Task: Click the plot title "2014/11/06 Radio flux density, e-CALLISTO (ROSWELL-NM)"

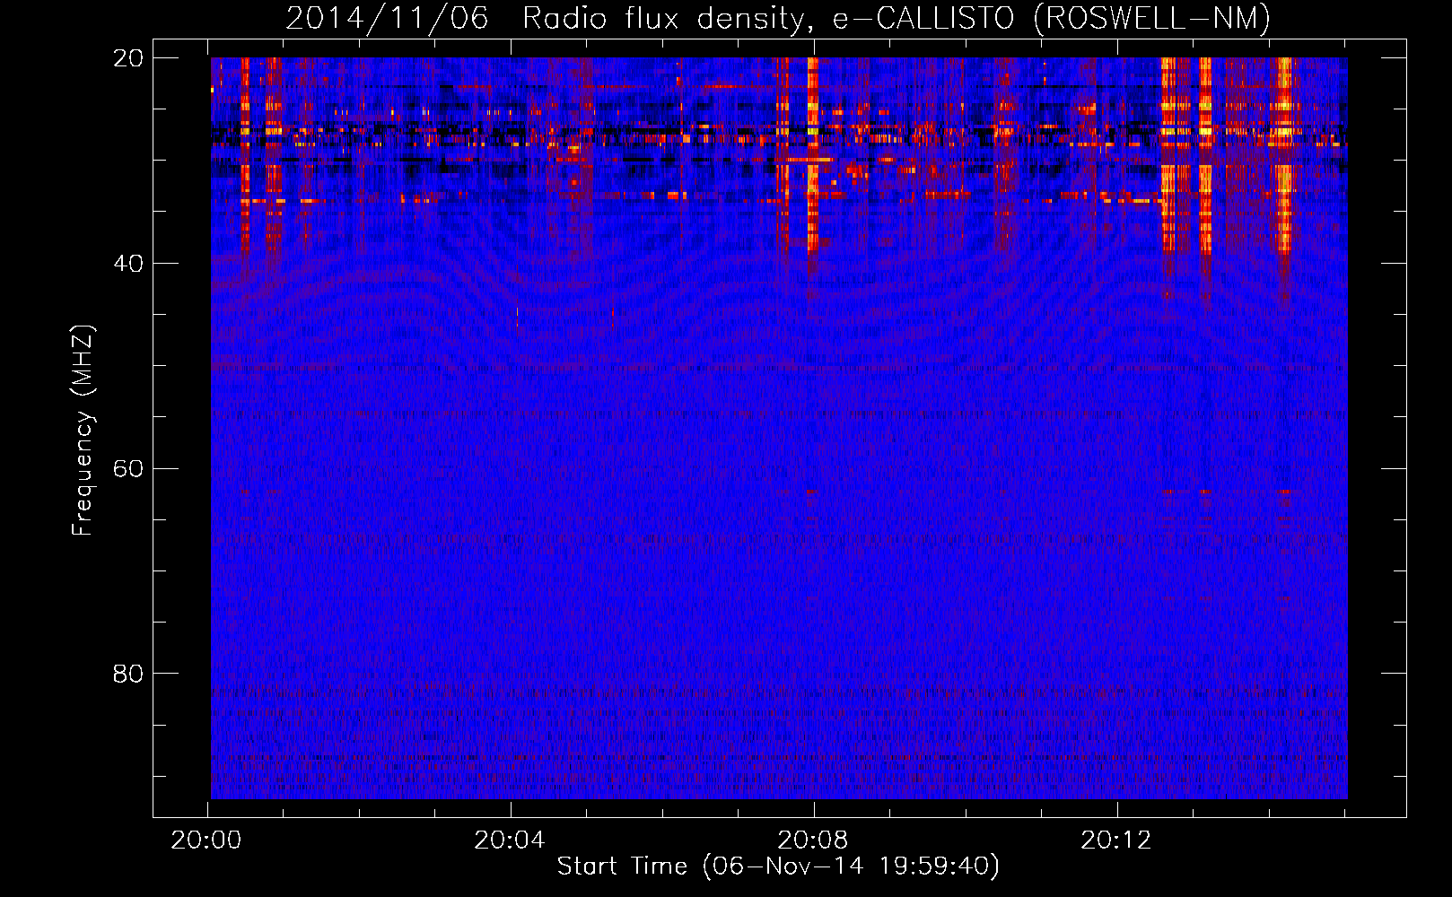Action: coord(778,18)
